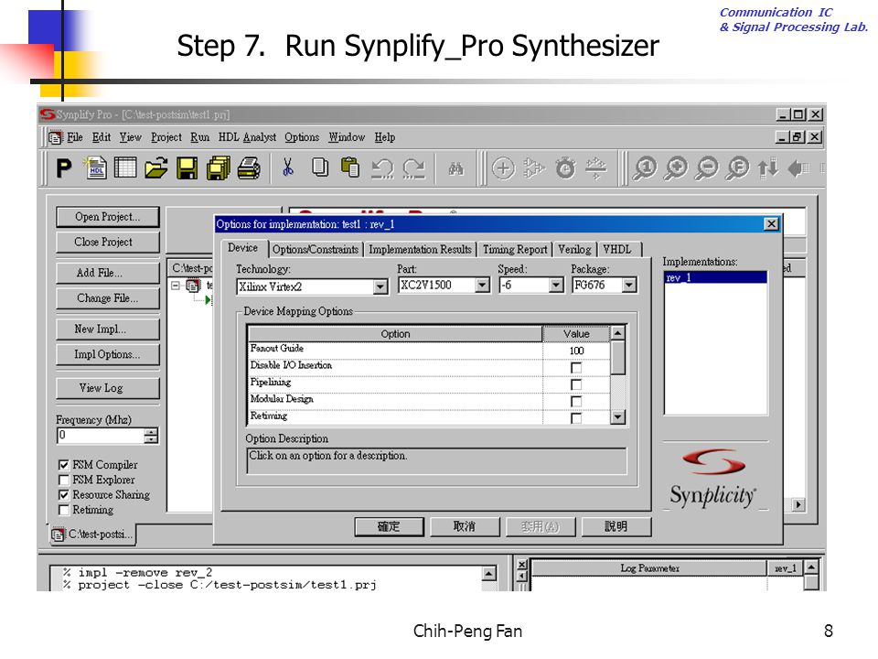Click the zoom 1 magnifier icon
The image size is (878, 659).
[645, 167]
